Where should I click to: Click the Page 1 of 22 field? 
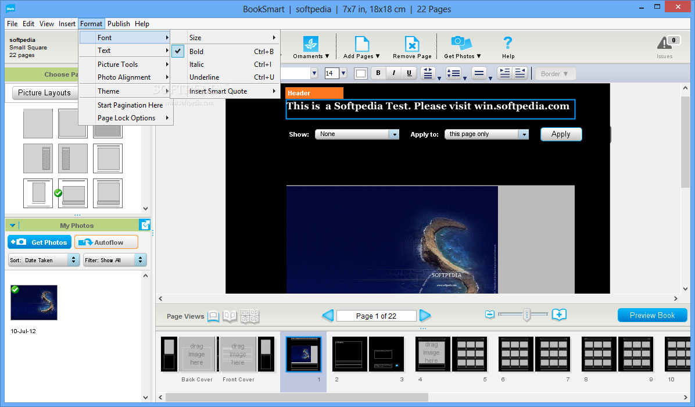pyautogui.click(x=377, y=316)
